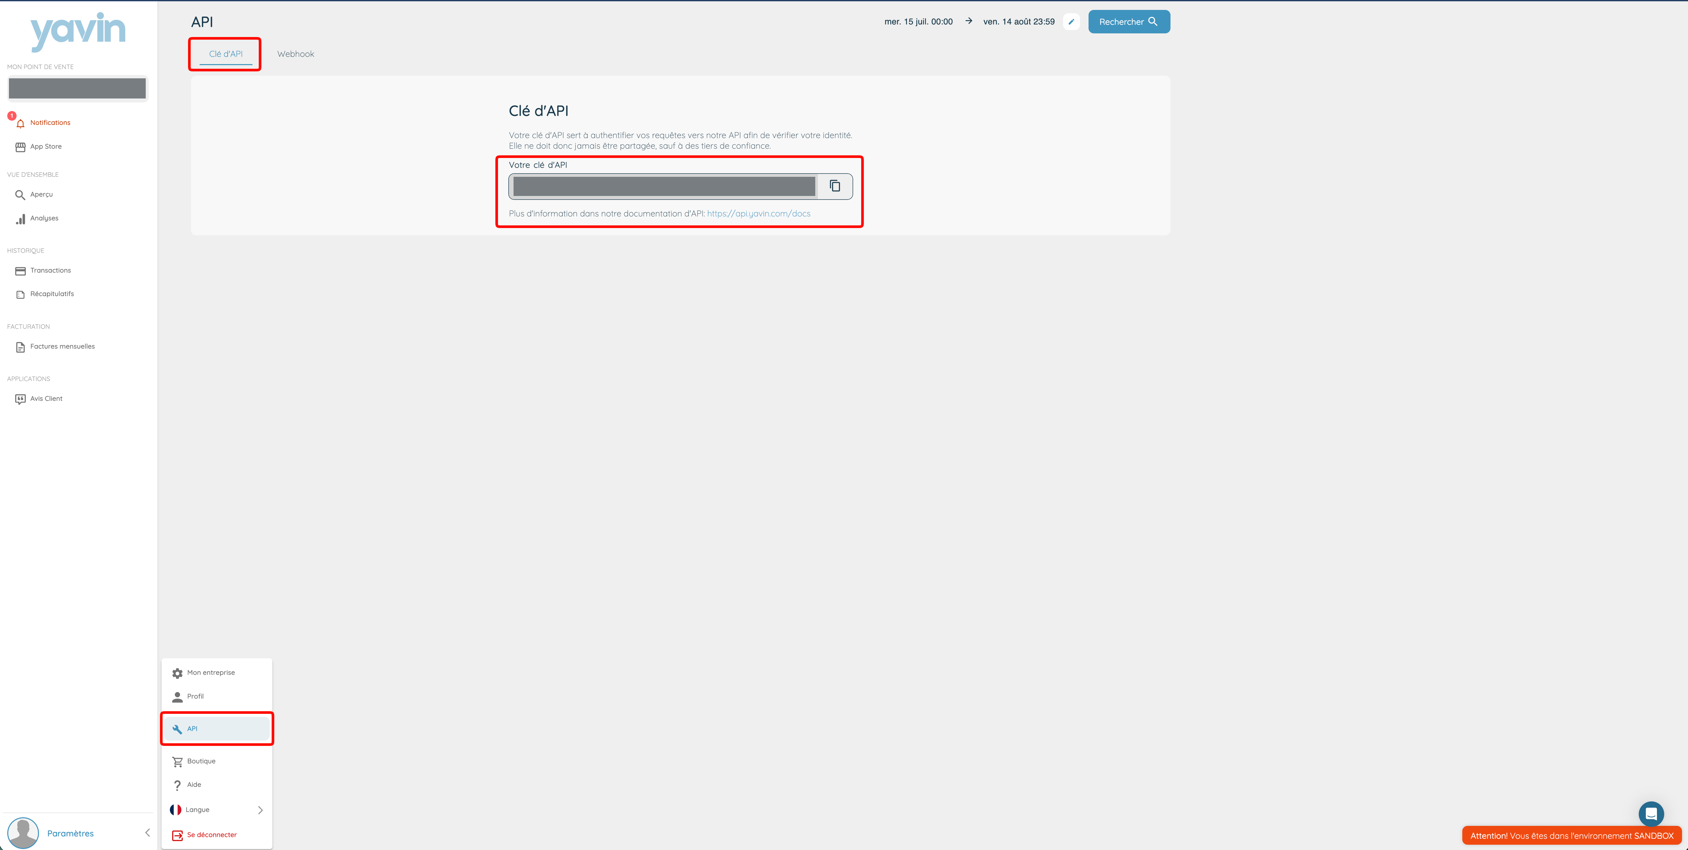Click the Avis Client review icon

[20, 399]
